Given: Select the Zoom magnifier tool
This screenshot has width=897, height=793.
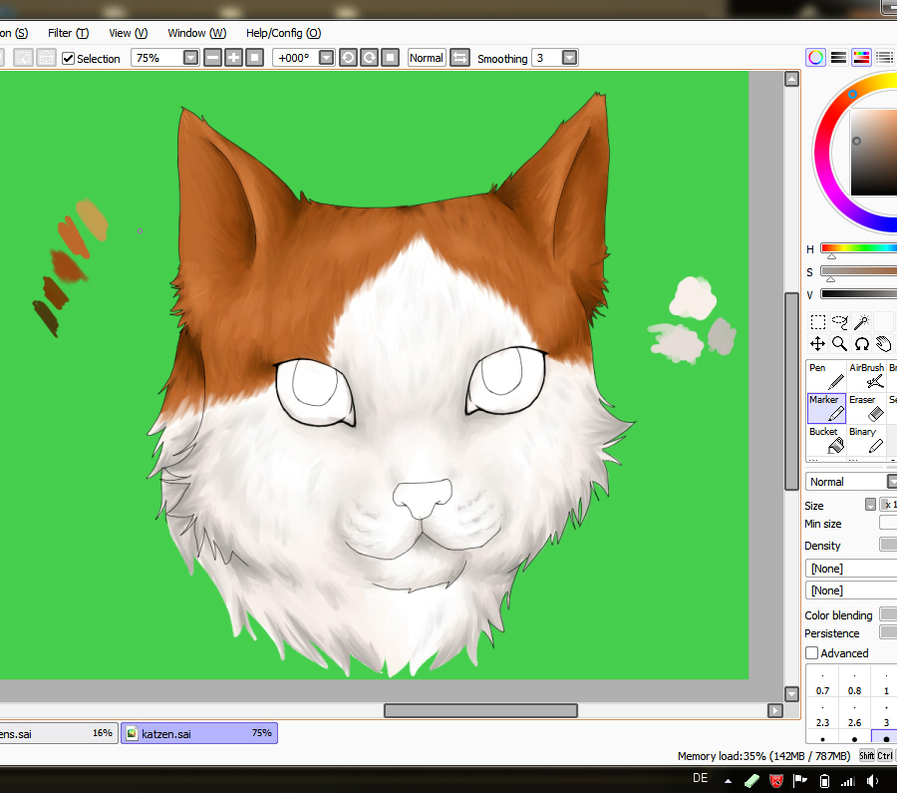Looking at the screenshot, I should (840, 344).
